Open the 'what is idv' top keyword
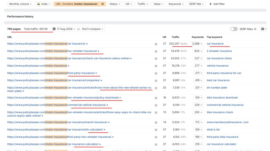 click(213, 130)
